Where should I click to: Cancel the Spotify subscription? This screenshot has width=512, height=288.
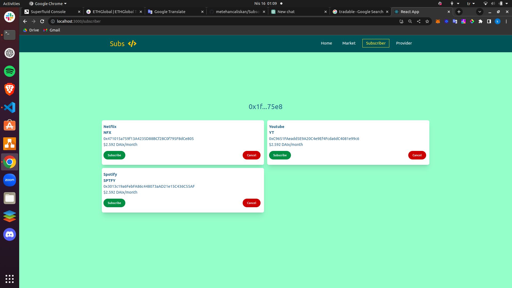pyautogui.click(x=251, y=203)
